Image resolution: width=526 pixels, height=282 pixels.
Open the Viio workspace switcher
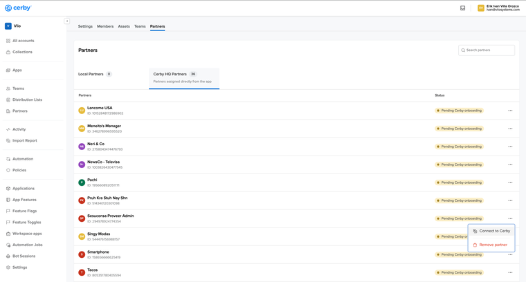pyautogui.click(x=13, y=26)
